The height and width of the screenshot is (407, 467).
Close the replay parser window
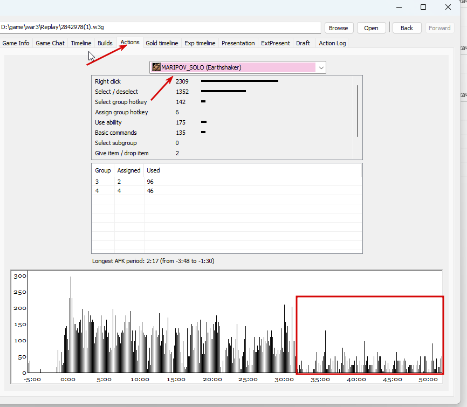(448, 7)
